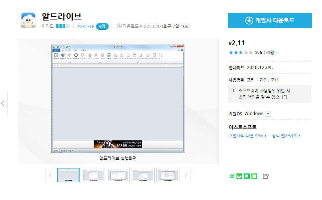Select the second screenshot thumbnail

[93, 175]
